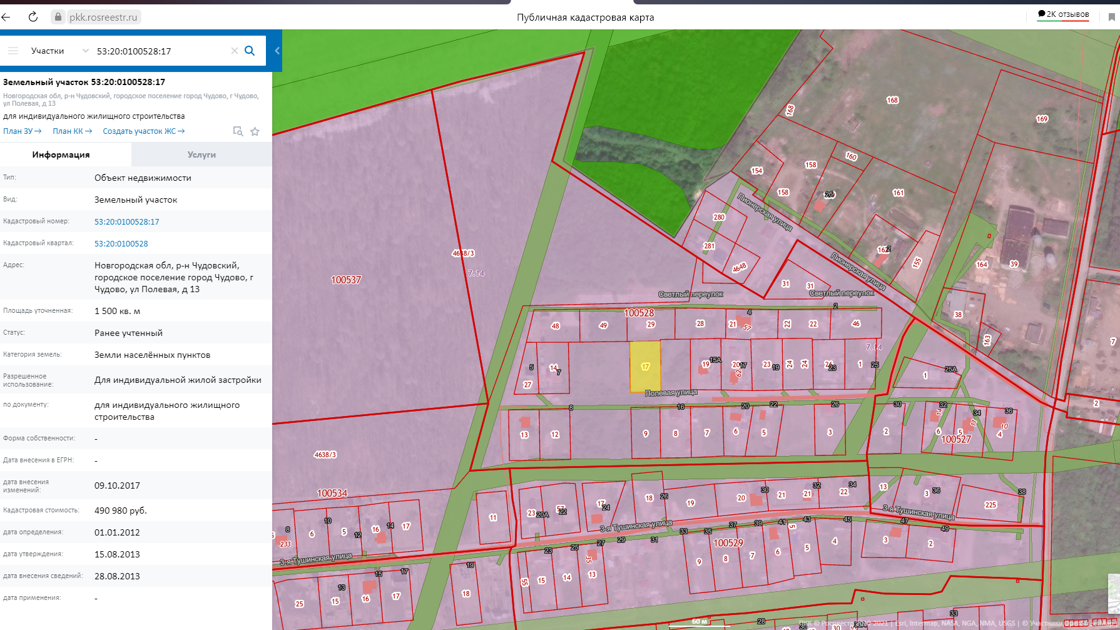1120x630 pixels.
Task: Open the План КК link
Action: point(72,131)
